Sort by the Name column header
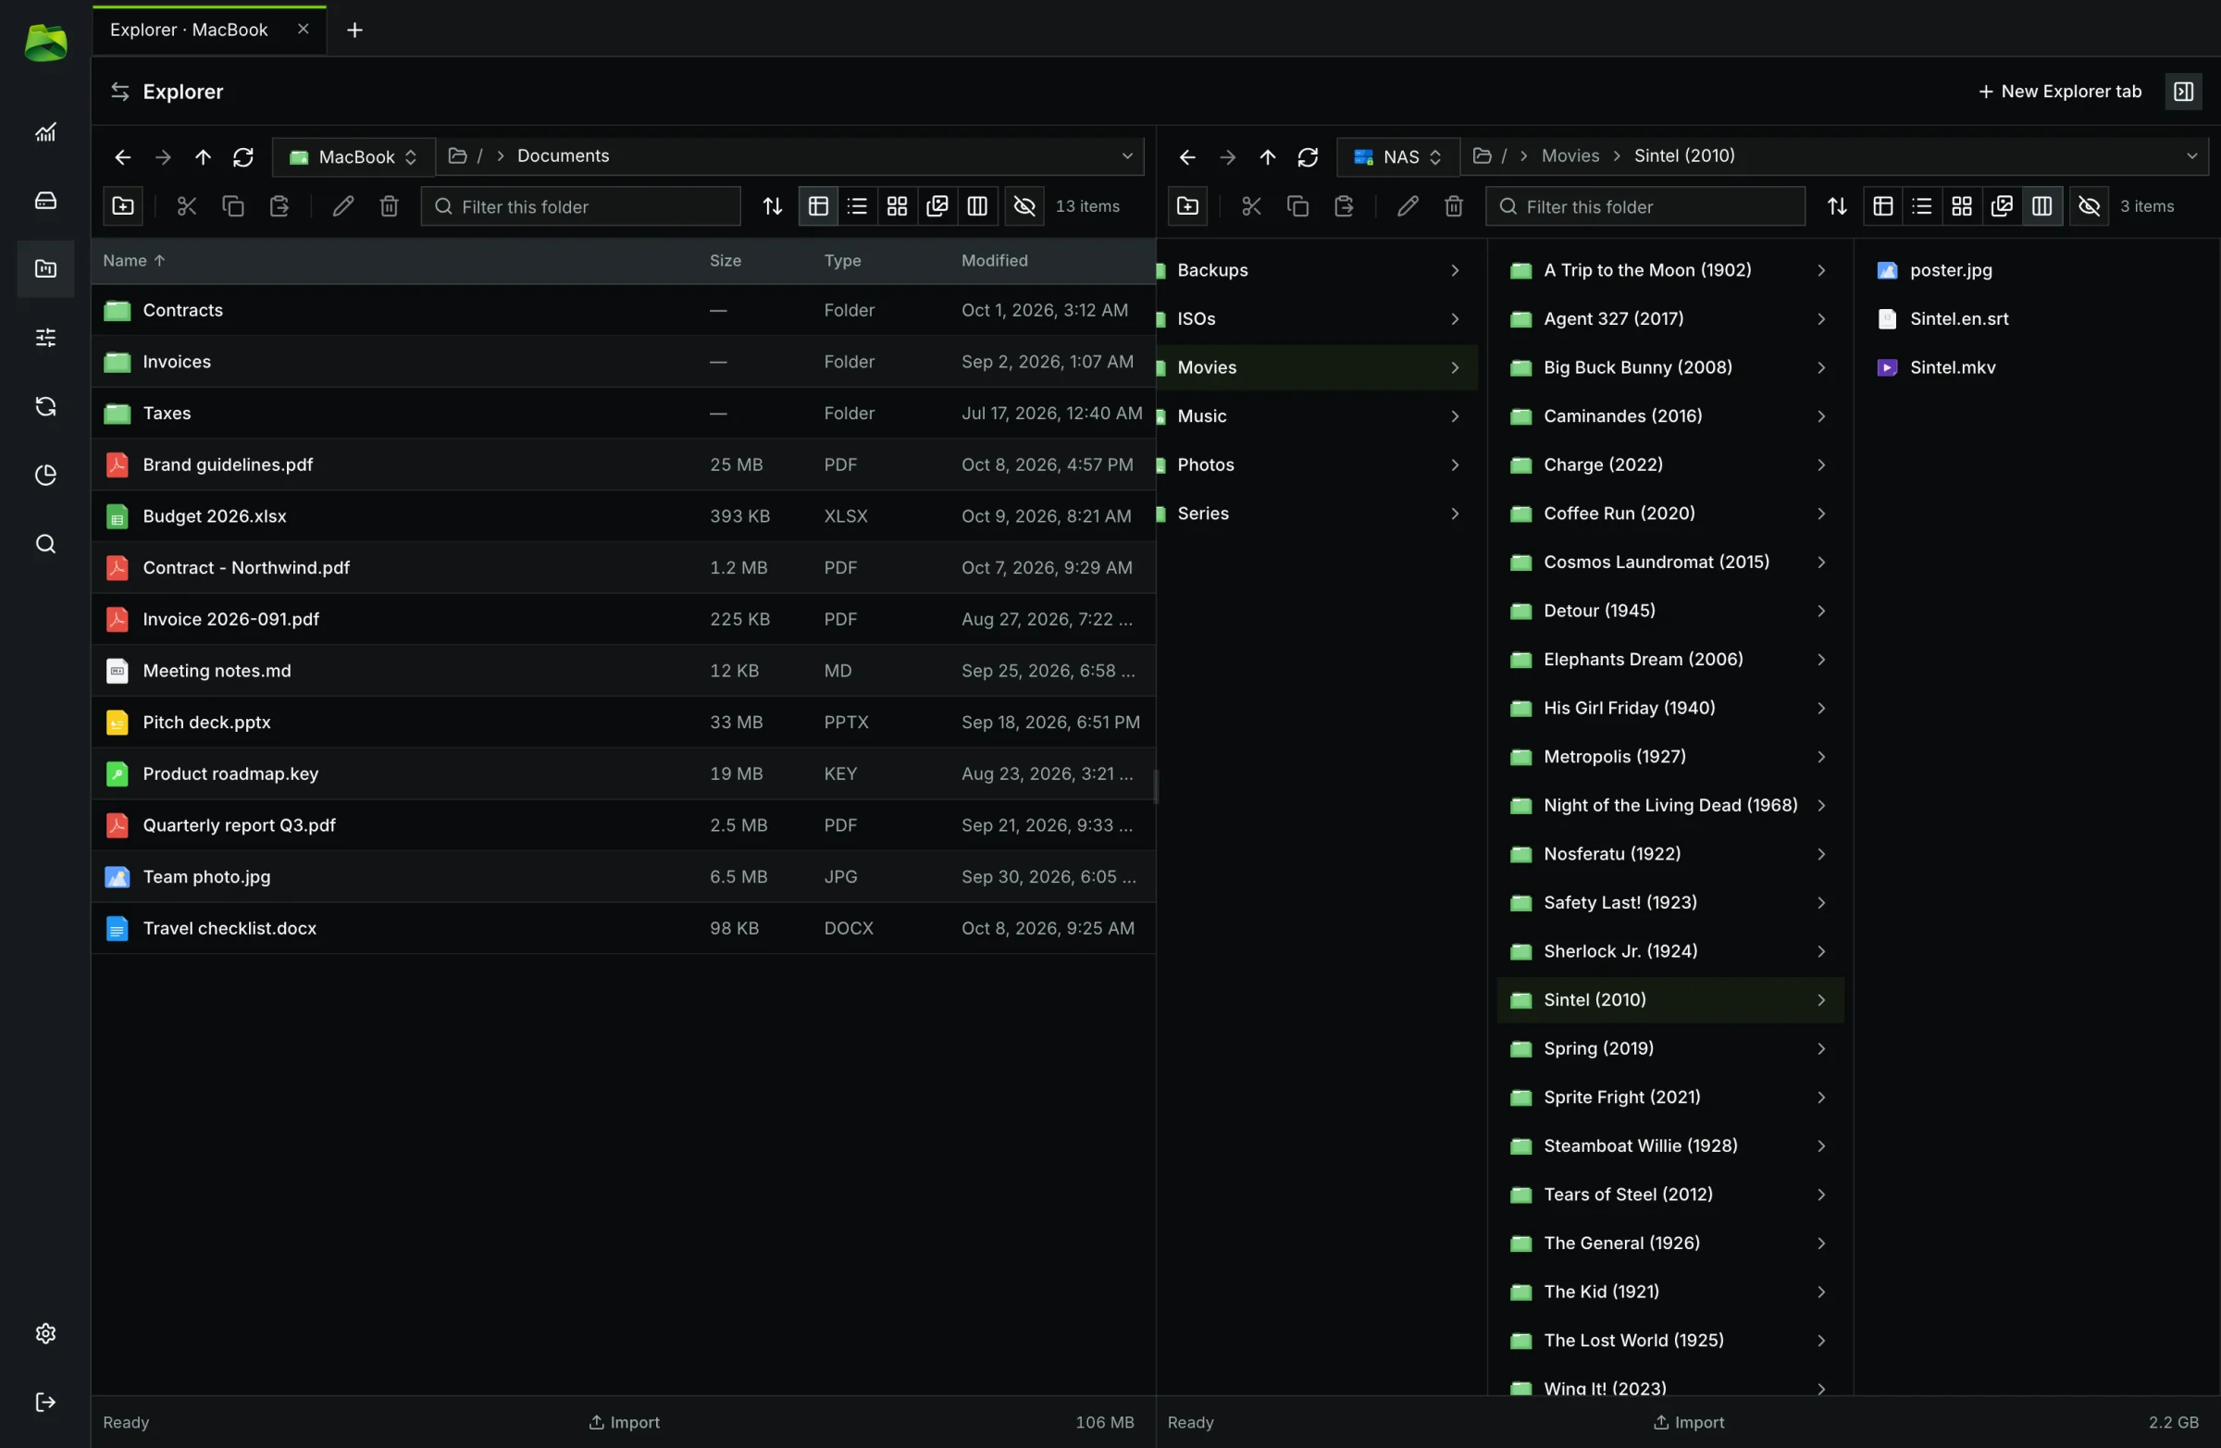Image resolution: width=2221 pixels, height=1448 pixels. (133, 260)
